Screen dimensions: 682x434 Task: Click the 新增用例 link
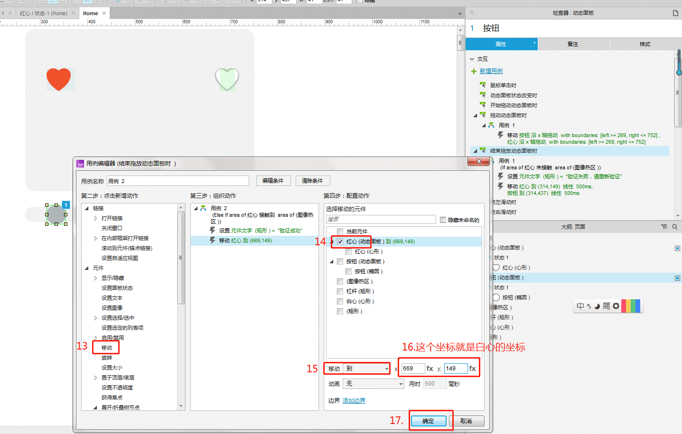[x=491, y=71]
